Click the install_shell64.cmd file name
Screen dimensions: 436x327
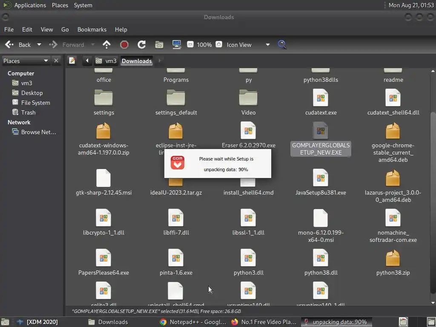pos(248,193)
